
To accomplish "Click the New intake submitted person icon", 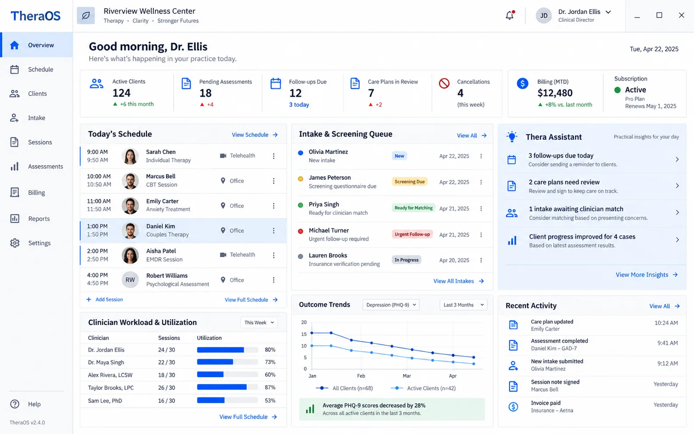I will point(513,365).
